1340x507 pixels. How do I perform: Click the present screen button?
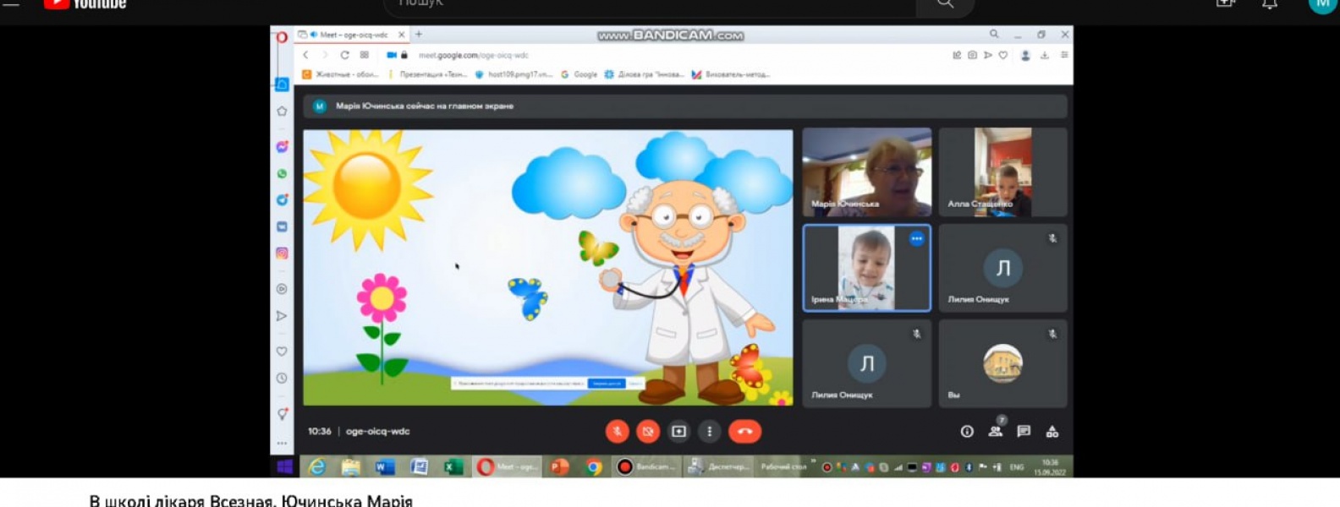tap(678, 432)
